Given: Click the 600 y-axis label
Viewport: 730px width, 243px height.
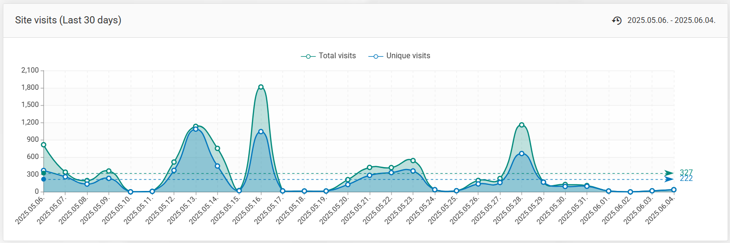Looking at the screenshot, I should 33,157.
